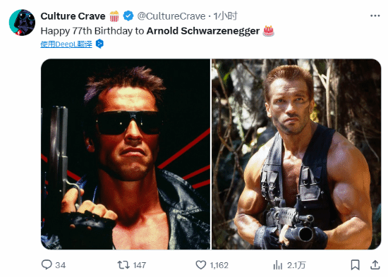
Task: Open the jungle Predator photo
Action: (x=296, y=154)
